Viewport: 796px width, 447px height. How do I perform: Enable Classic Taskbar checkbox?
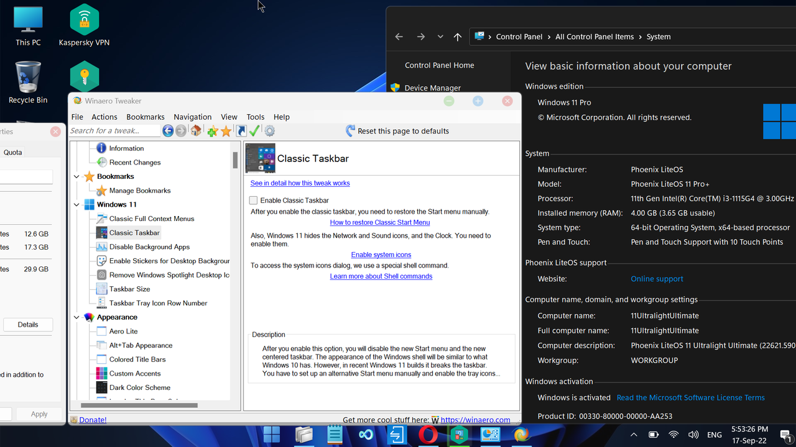[253, 201]
